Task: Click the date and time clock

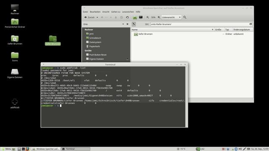Action: [x=260, y=149]
